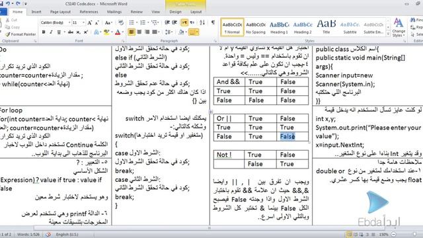The height and width of the screenshot is (238, 423).
Task: Click the Format Painter button
Action: (x=21, y=34)
